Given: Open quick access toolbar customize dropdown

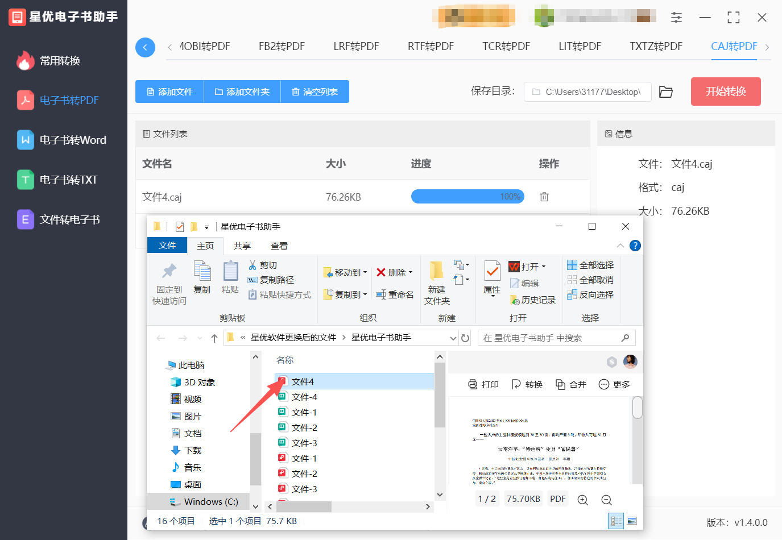Looking at the screenshot, I should click(206, 227).
